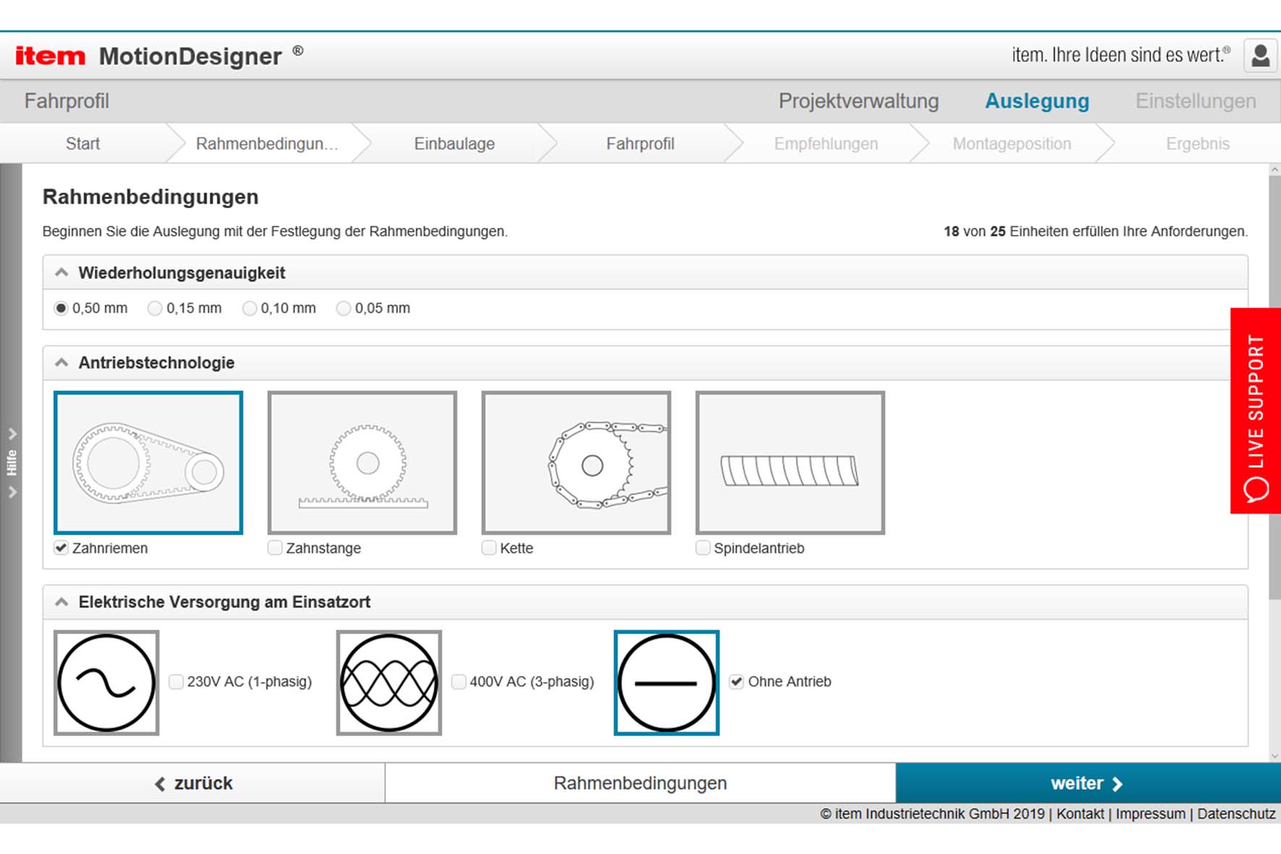
Task: Collapse the Wiederholungsgenauigkeit section
Action: pos(62,273)
